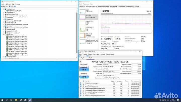
Task: Click the Back arrow in Device Manager toolbar
Action: [x=2, y=7]
